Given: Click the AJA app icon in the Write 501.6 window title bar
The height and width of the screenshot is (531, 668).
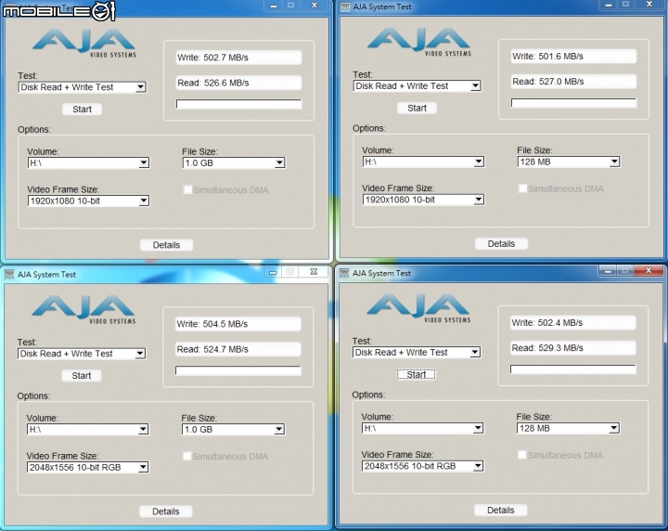Looking at the screenshot, I should point(344,6).
